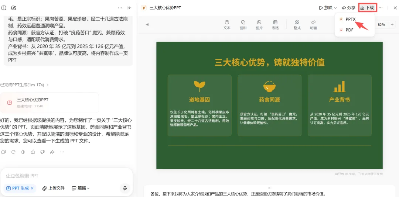Select the 产业背书 card heading

tap(340, 100)
